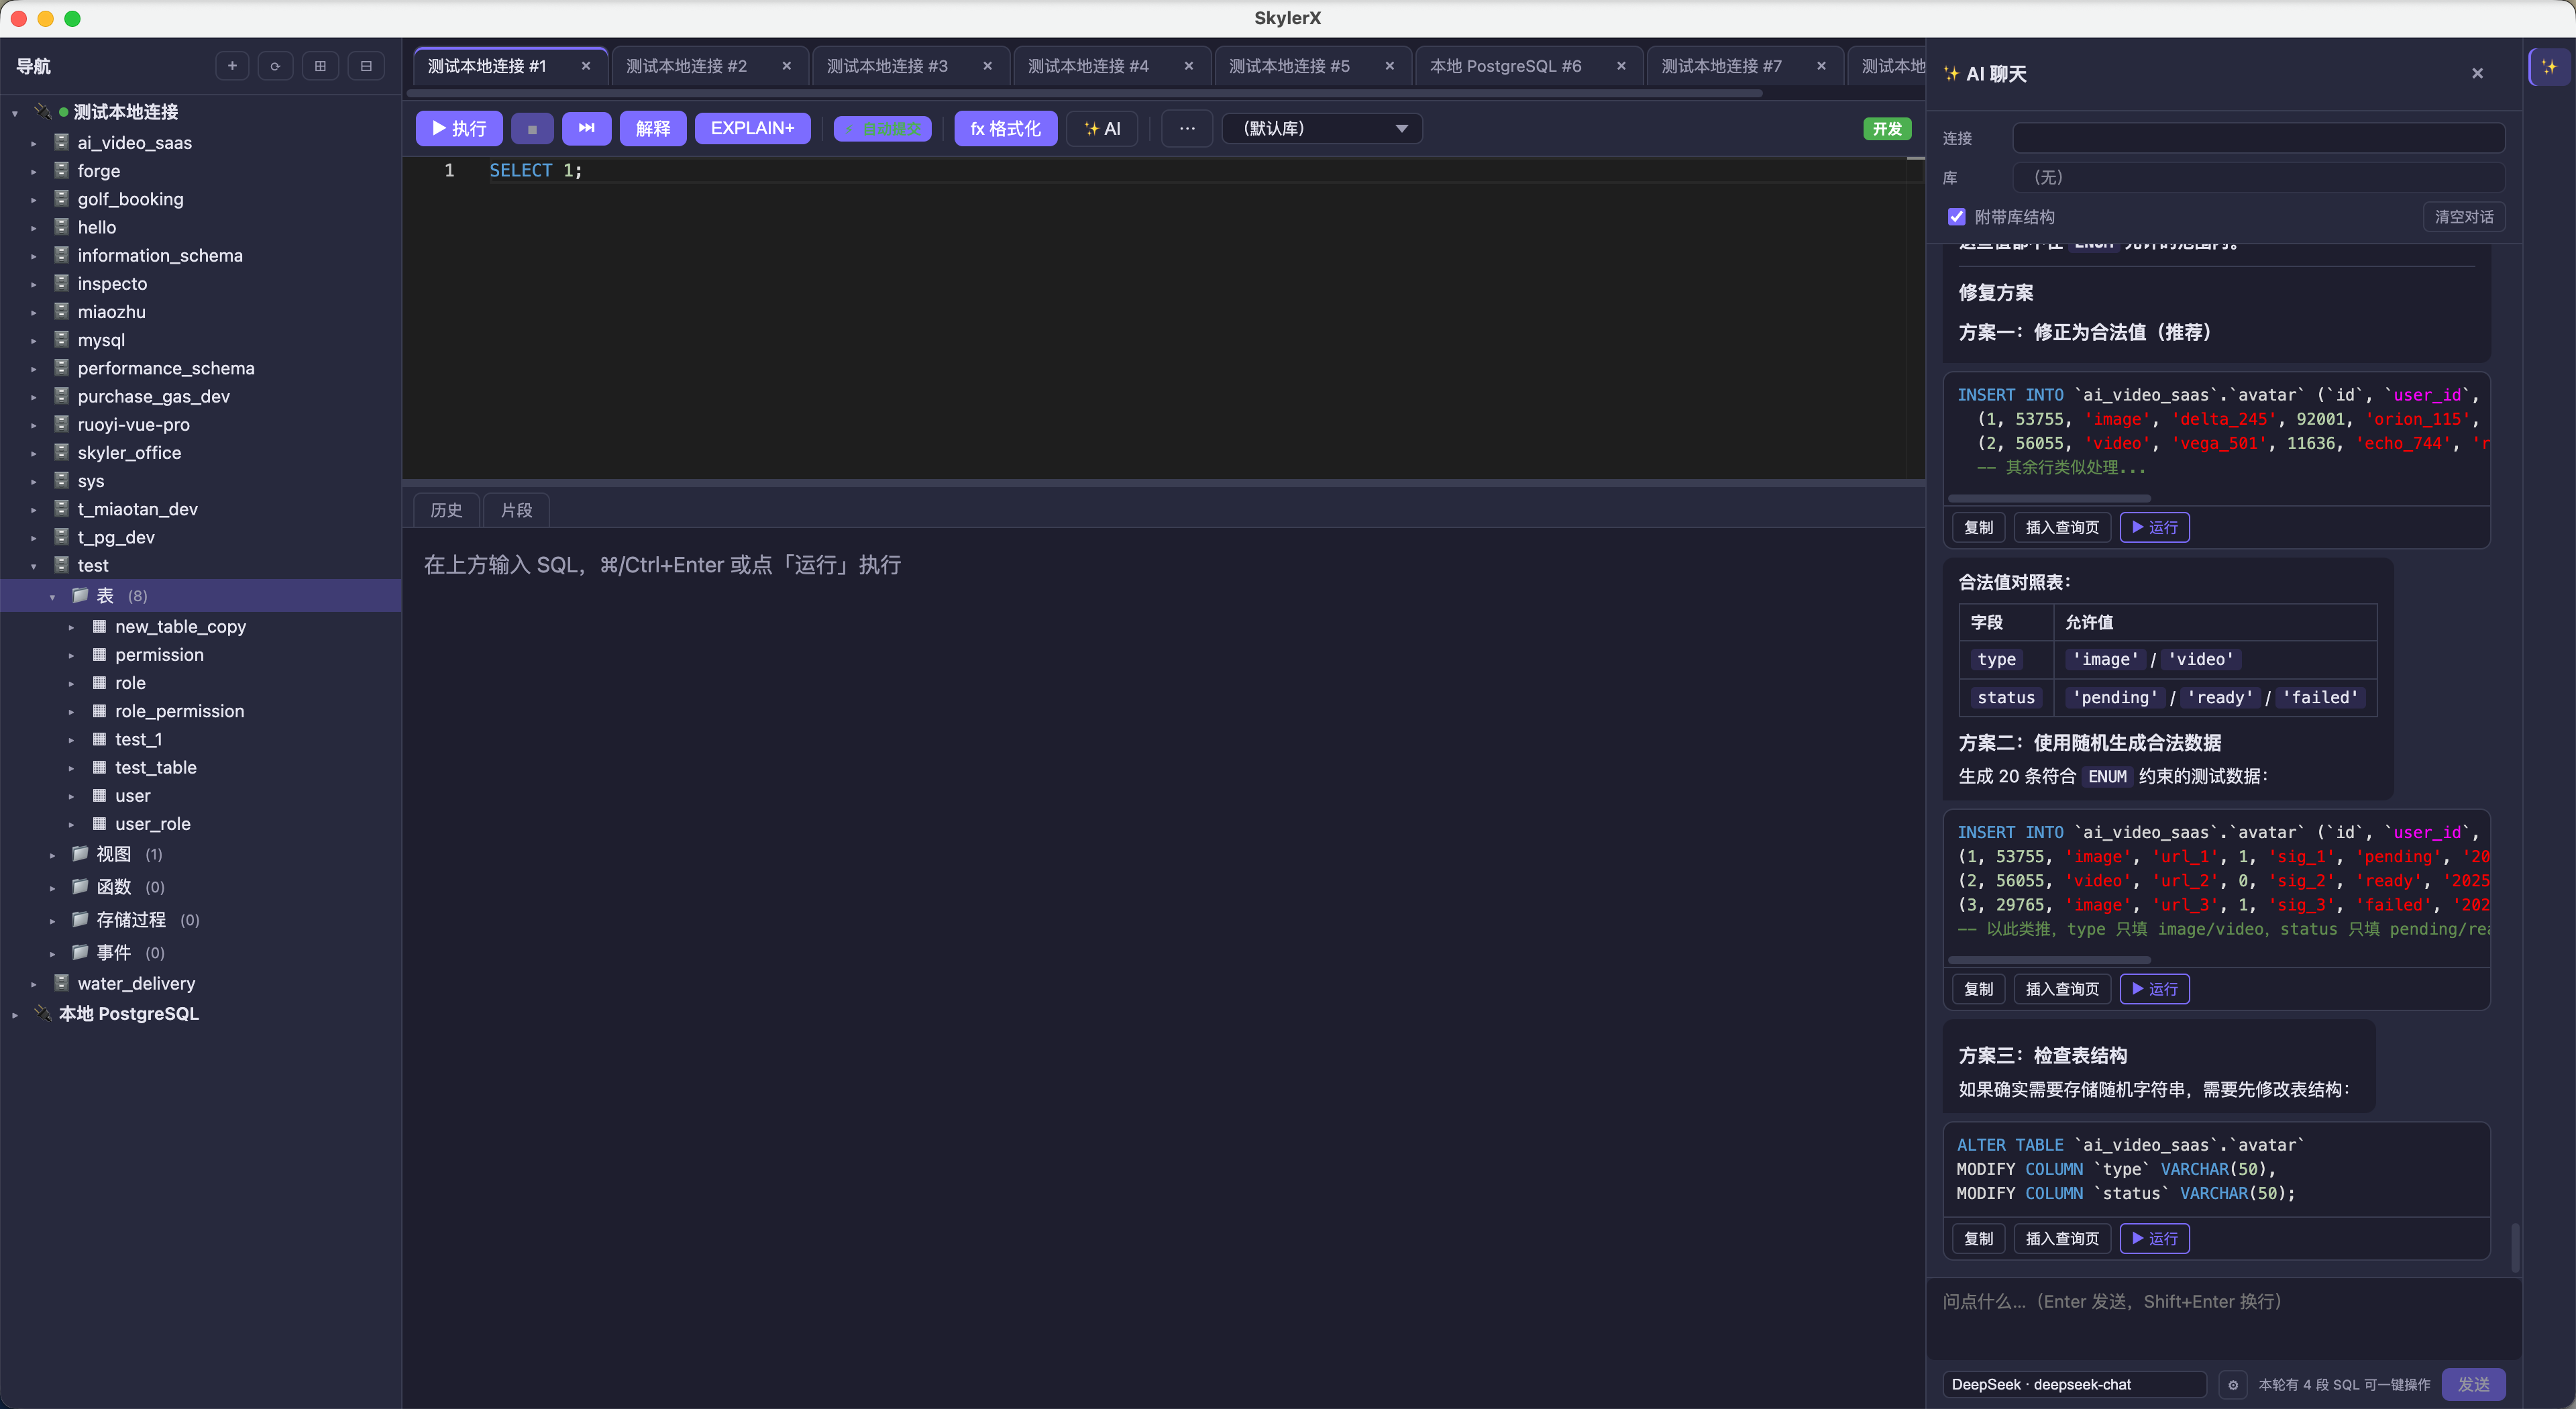Click the EXPLAIN+ button
Image resolution: width=2576 pixels, height=1409 pixels.
pyautogui.click(x=752, y=128)
